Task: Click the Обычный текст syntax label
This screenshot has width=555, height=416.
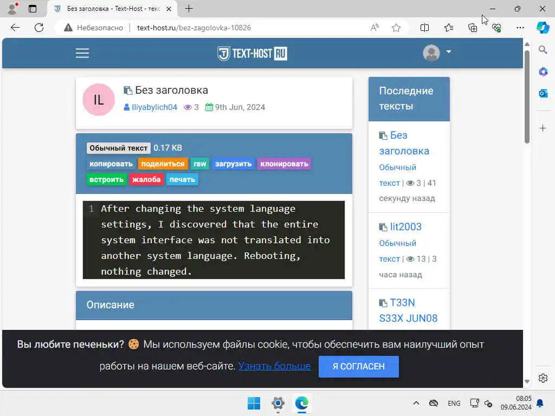Action: click(119, 148)
